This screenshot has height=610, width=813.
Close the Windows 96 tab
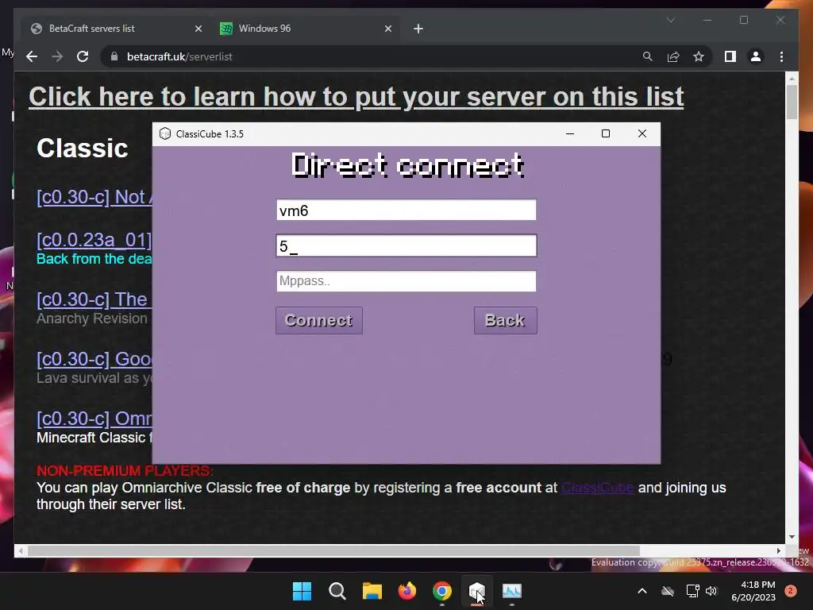click(387, 29)
